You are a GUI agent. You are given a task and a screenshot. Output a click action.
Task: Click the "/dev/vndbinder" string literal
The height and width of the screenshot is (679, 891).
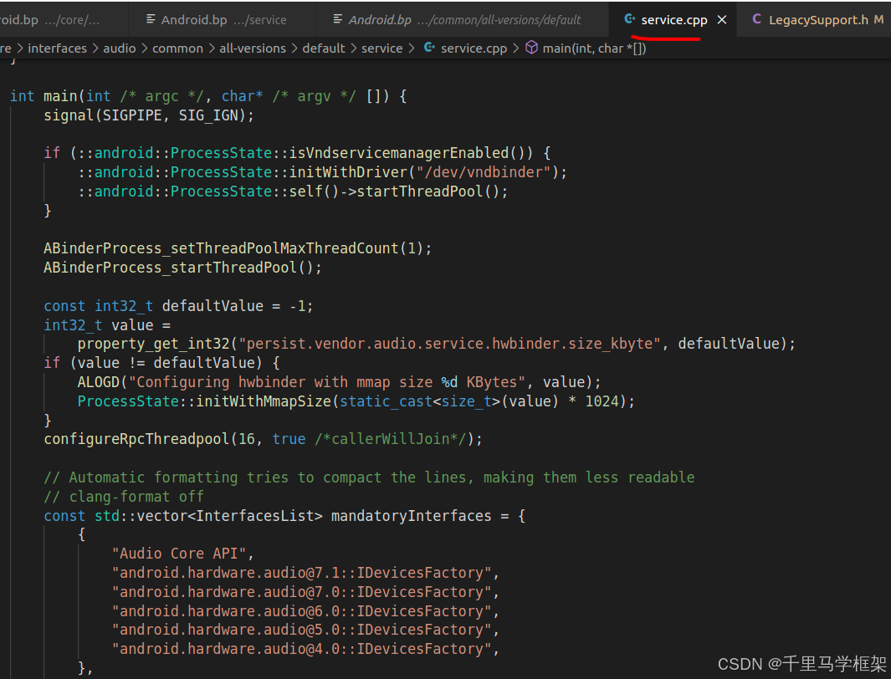(x=484, y=172)
